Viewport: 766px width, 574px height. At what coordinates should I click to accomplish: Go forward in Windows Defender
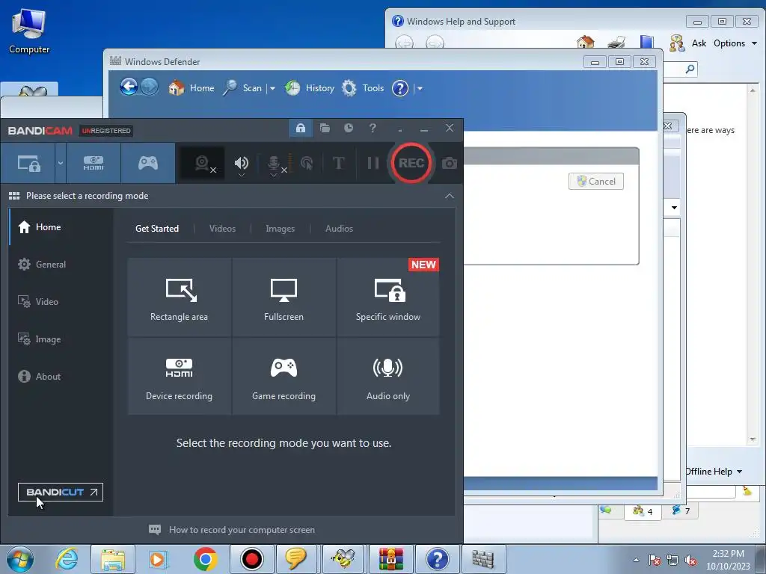click(150, 87)
